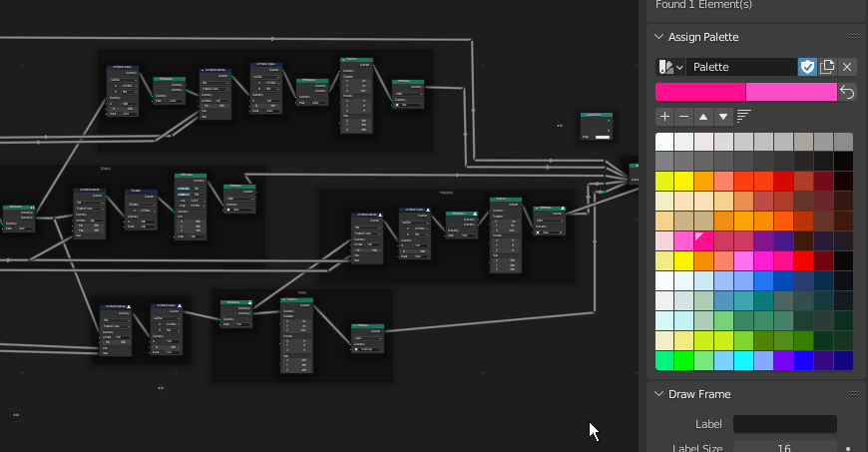Screen dimensions: 868x452
Task: Unlink the palette with the X icon
Action: 847,67
